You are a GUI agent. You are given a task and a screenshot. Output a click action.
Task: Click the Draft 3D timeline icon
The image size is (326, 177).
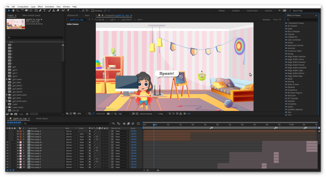(x=118, y=124)
